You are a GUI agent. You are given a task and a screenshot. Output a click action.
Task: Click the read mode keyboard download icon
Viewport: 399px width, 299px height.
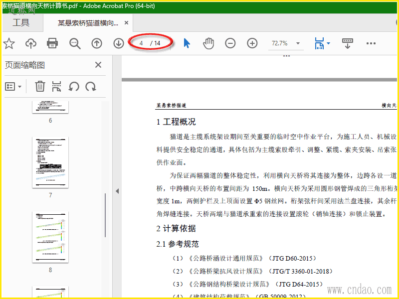[x=347, y=43]
